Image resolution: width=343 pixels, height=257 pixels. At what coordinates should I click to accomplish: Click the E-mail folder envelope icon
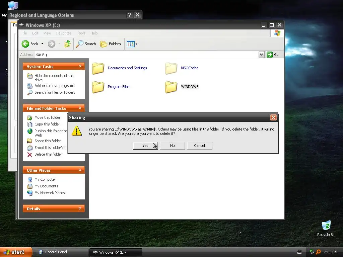30,148
